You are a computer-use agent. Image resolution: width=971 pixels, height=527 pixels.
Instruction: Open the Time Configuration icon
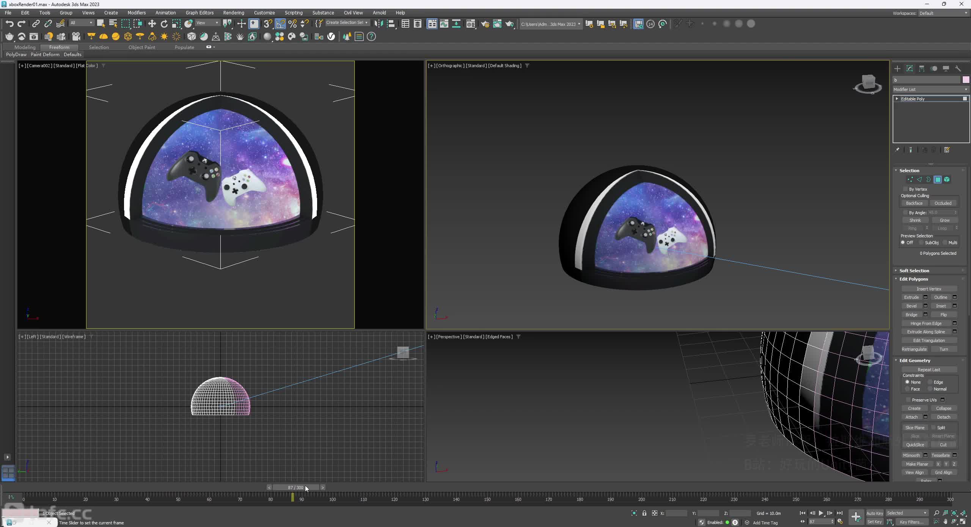(x=840, y=522)
